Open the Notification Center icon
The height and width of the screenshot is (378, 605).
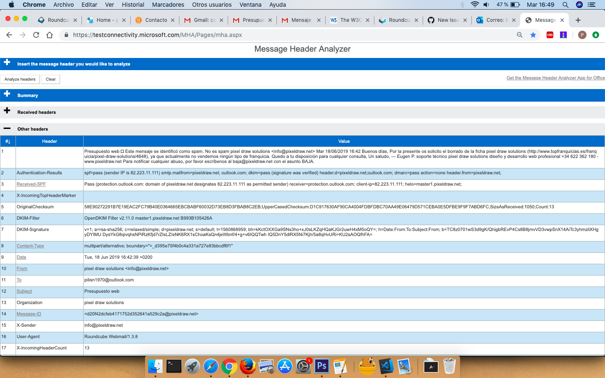coord(592,5)
